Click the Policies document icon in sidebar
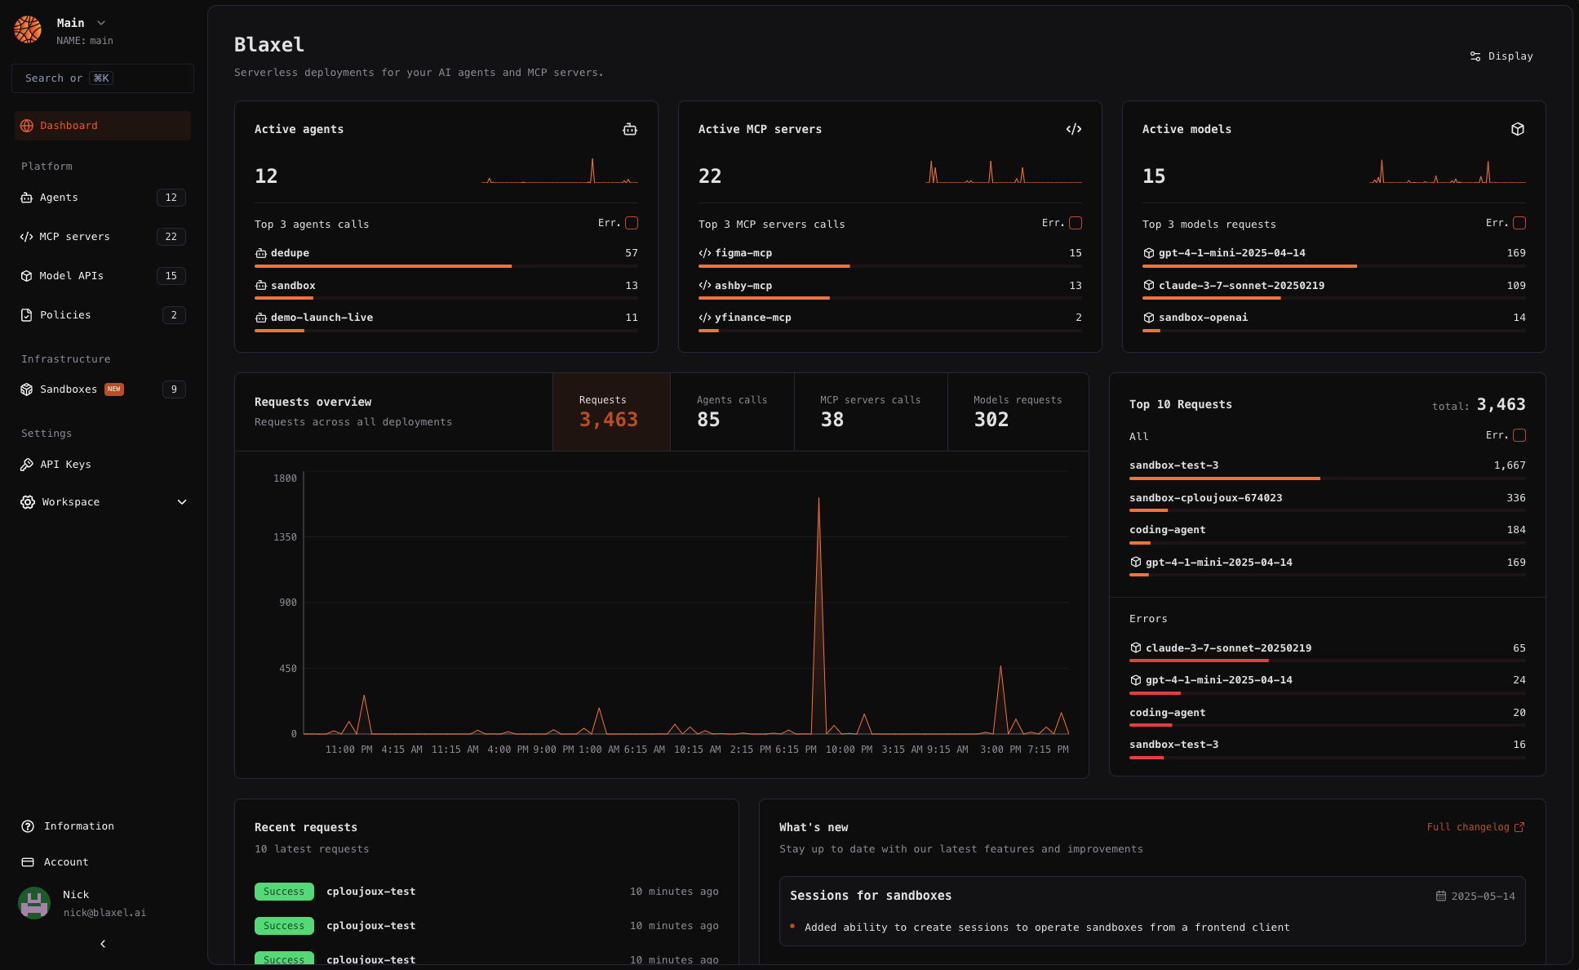Viewport: 1579px width, 970px height. tap(27, 315)
